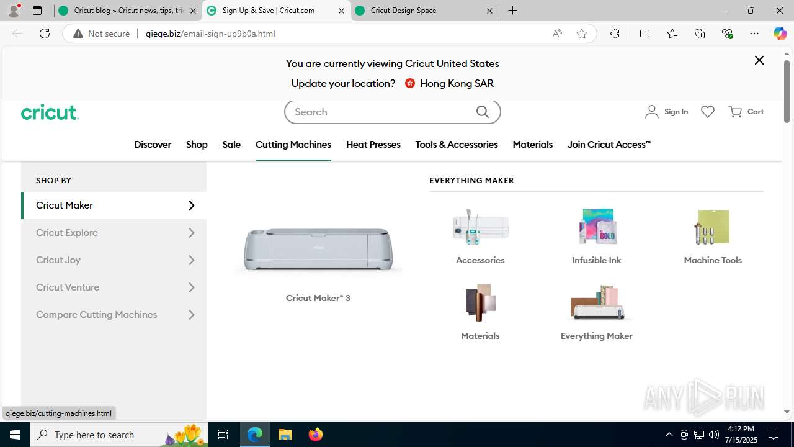Open Read aloud icon in address bar
The image size is (794, 447).
click(557, 34)
